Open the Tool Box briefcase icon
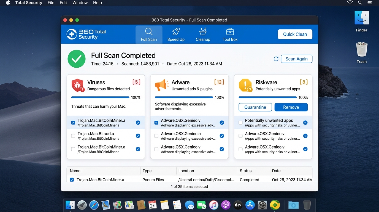 [x=230, y=31]
